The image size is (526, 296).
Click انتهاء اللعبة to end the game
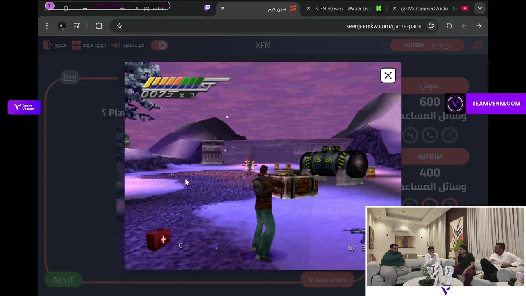point(128,45)
